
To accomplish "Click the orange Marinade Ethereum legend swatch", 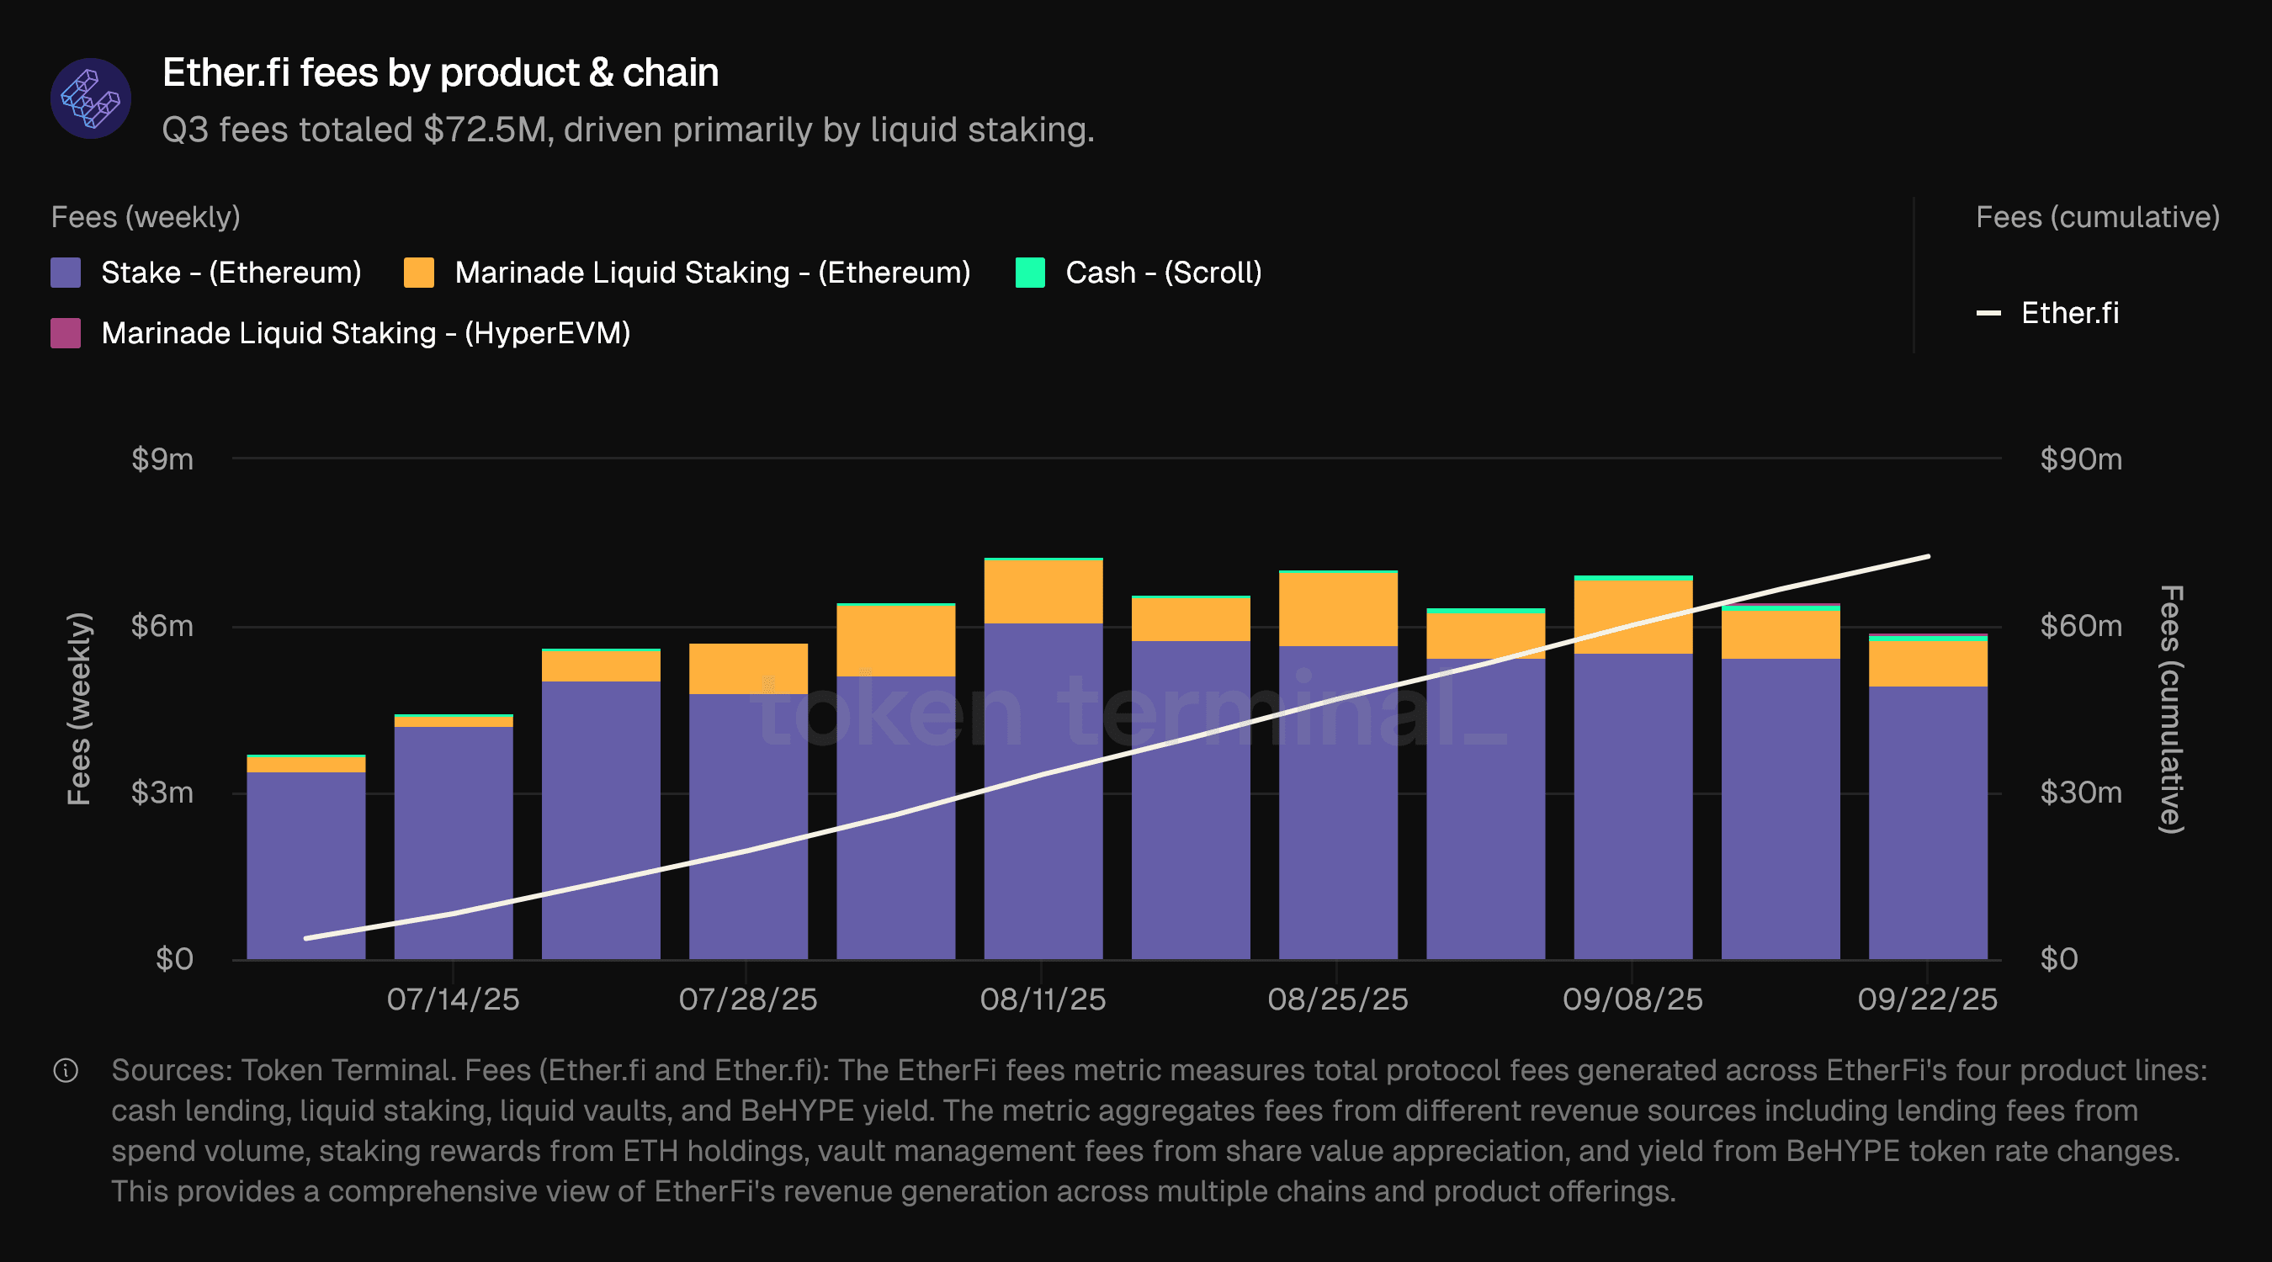I will point(419,273).
